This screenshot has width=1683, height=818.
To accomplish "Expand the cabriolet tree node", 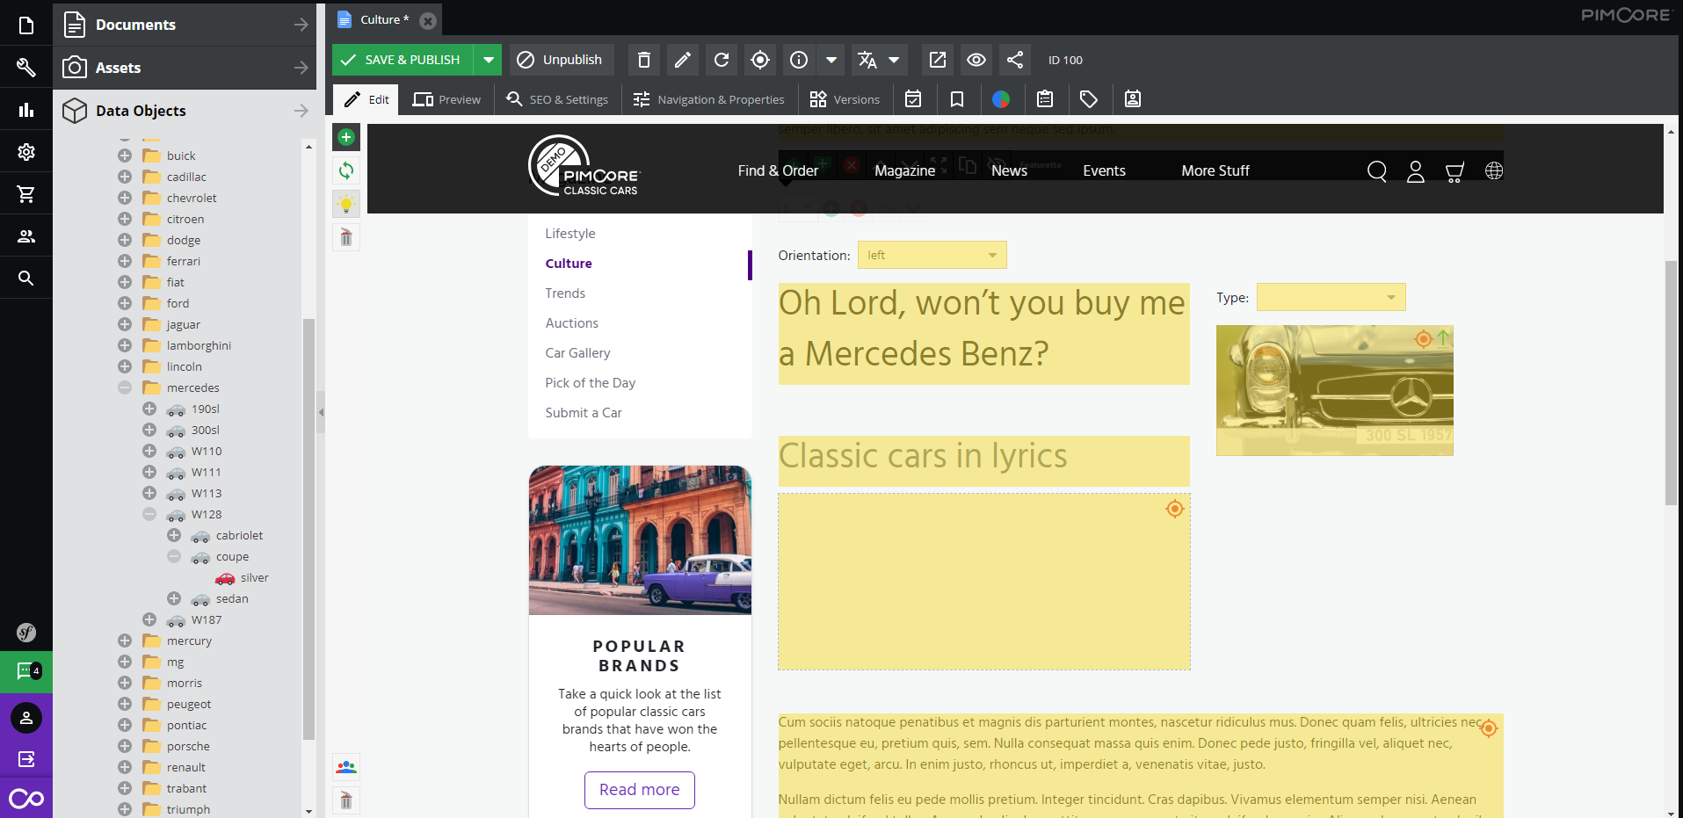I will tap(174, 535).
